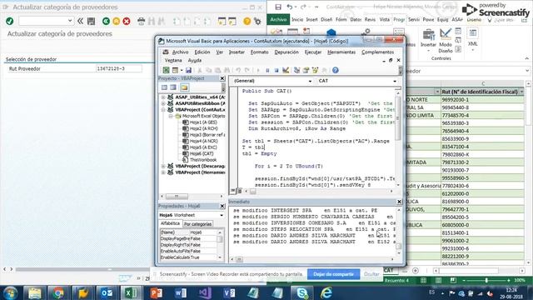The width and height of the screenshot is (533, 300).
Task: Click the green Back icon in SAP toolbar
Action: 106,21
